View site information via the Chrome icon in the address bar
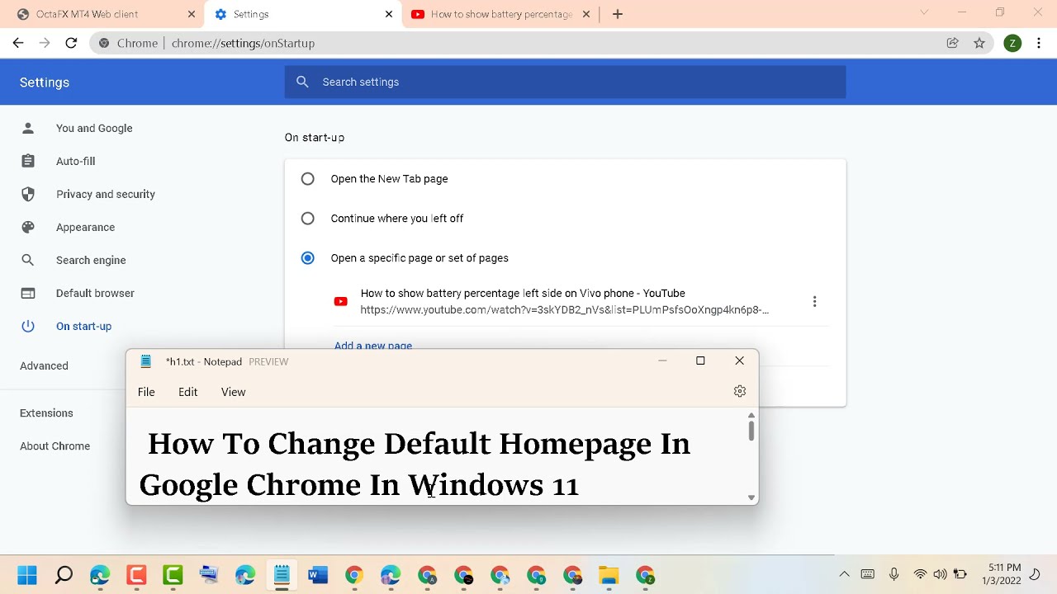Screen dimensions: 1057x594 [104, 43]
